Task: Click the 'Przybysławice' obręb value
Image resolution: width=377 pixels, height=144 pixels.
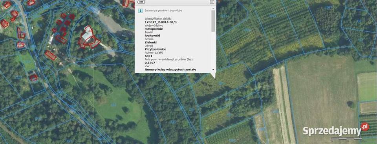Action: click(156, 49)
